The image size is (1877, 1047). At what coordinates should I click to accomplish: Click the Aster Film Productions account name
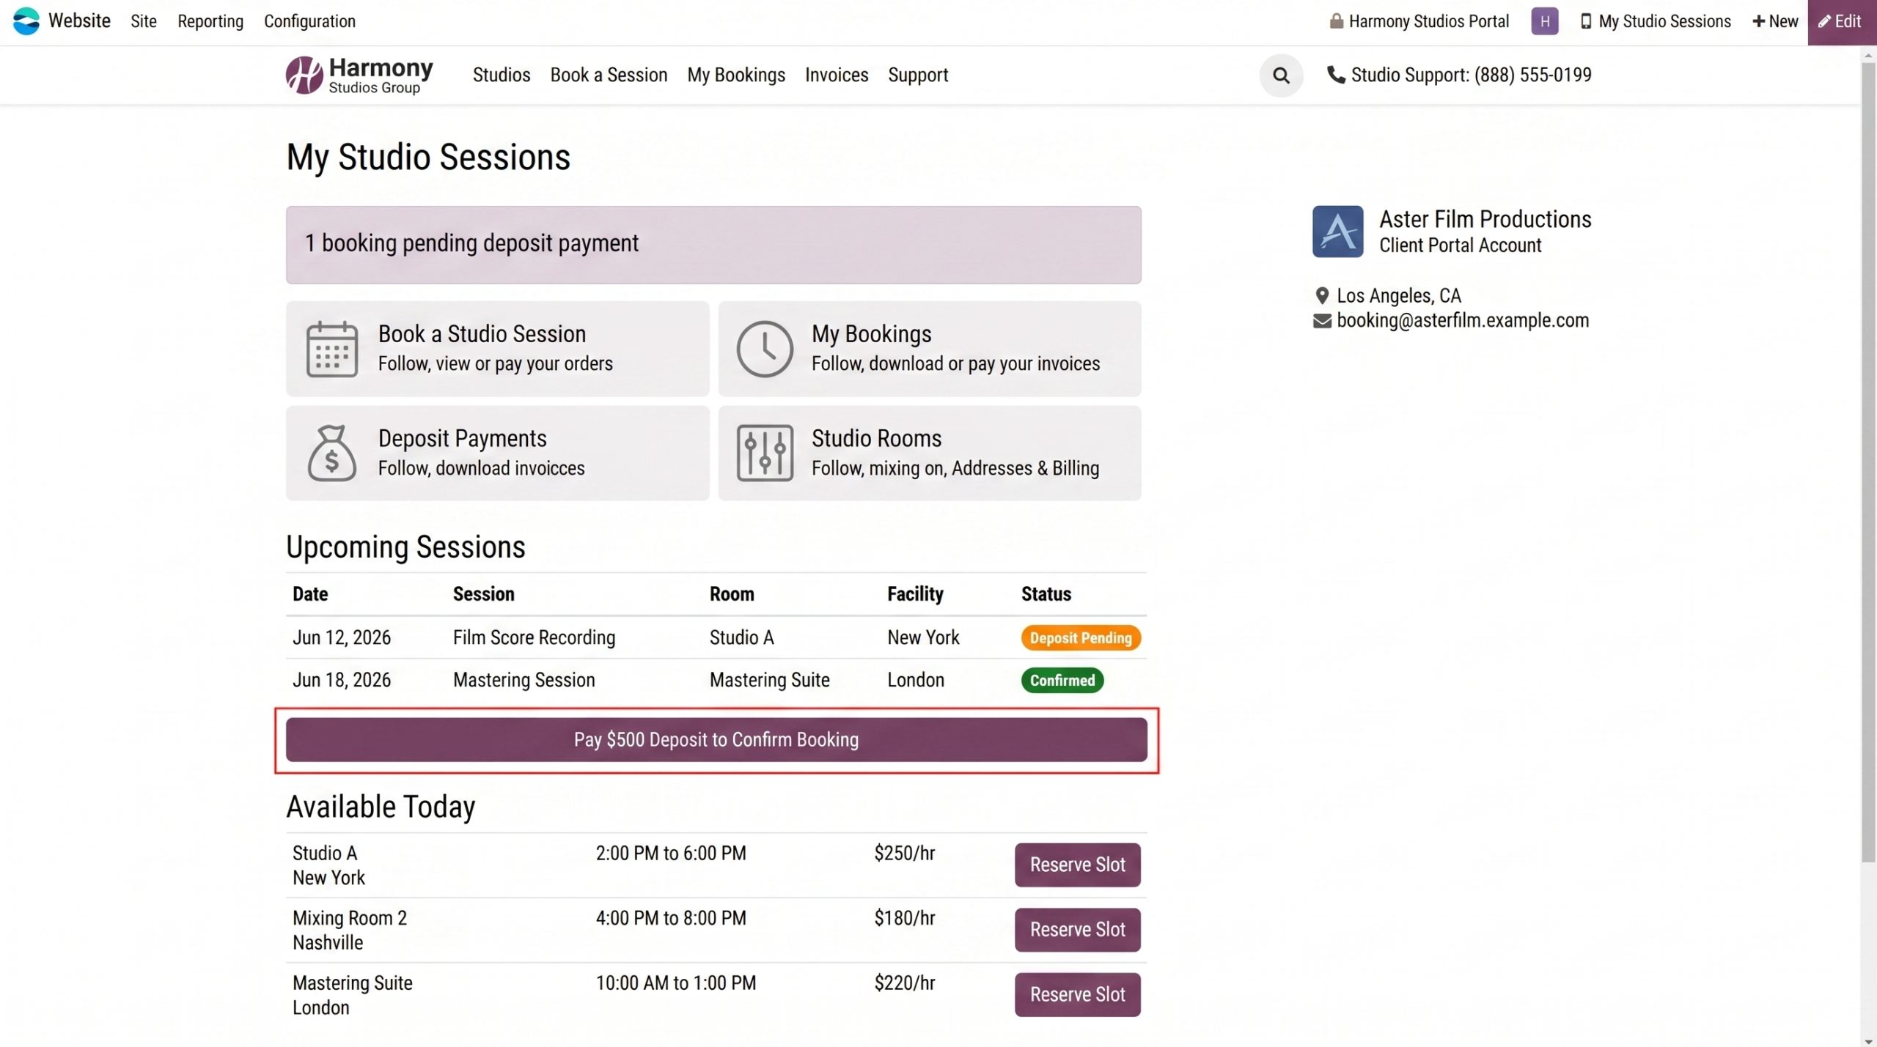click(1485, 219)
